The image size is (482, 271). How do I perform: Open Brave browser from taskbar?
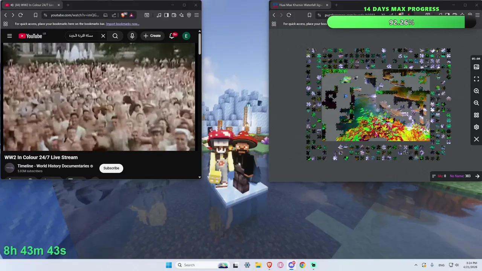click(x=269, y=265)
